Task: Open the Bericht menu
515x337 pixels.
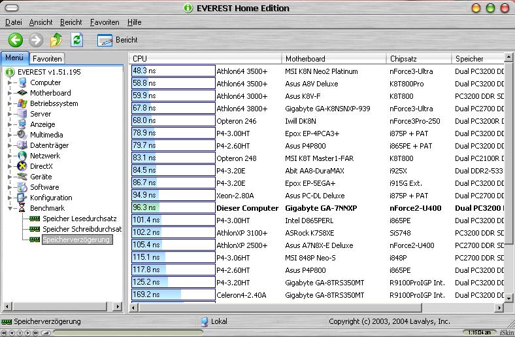Action: (71, 22)
